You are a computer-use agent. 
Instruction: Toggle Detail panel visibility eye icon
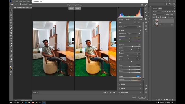pyautogui.click(x=140, y=89)
